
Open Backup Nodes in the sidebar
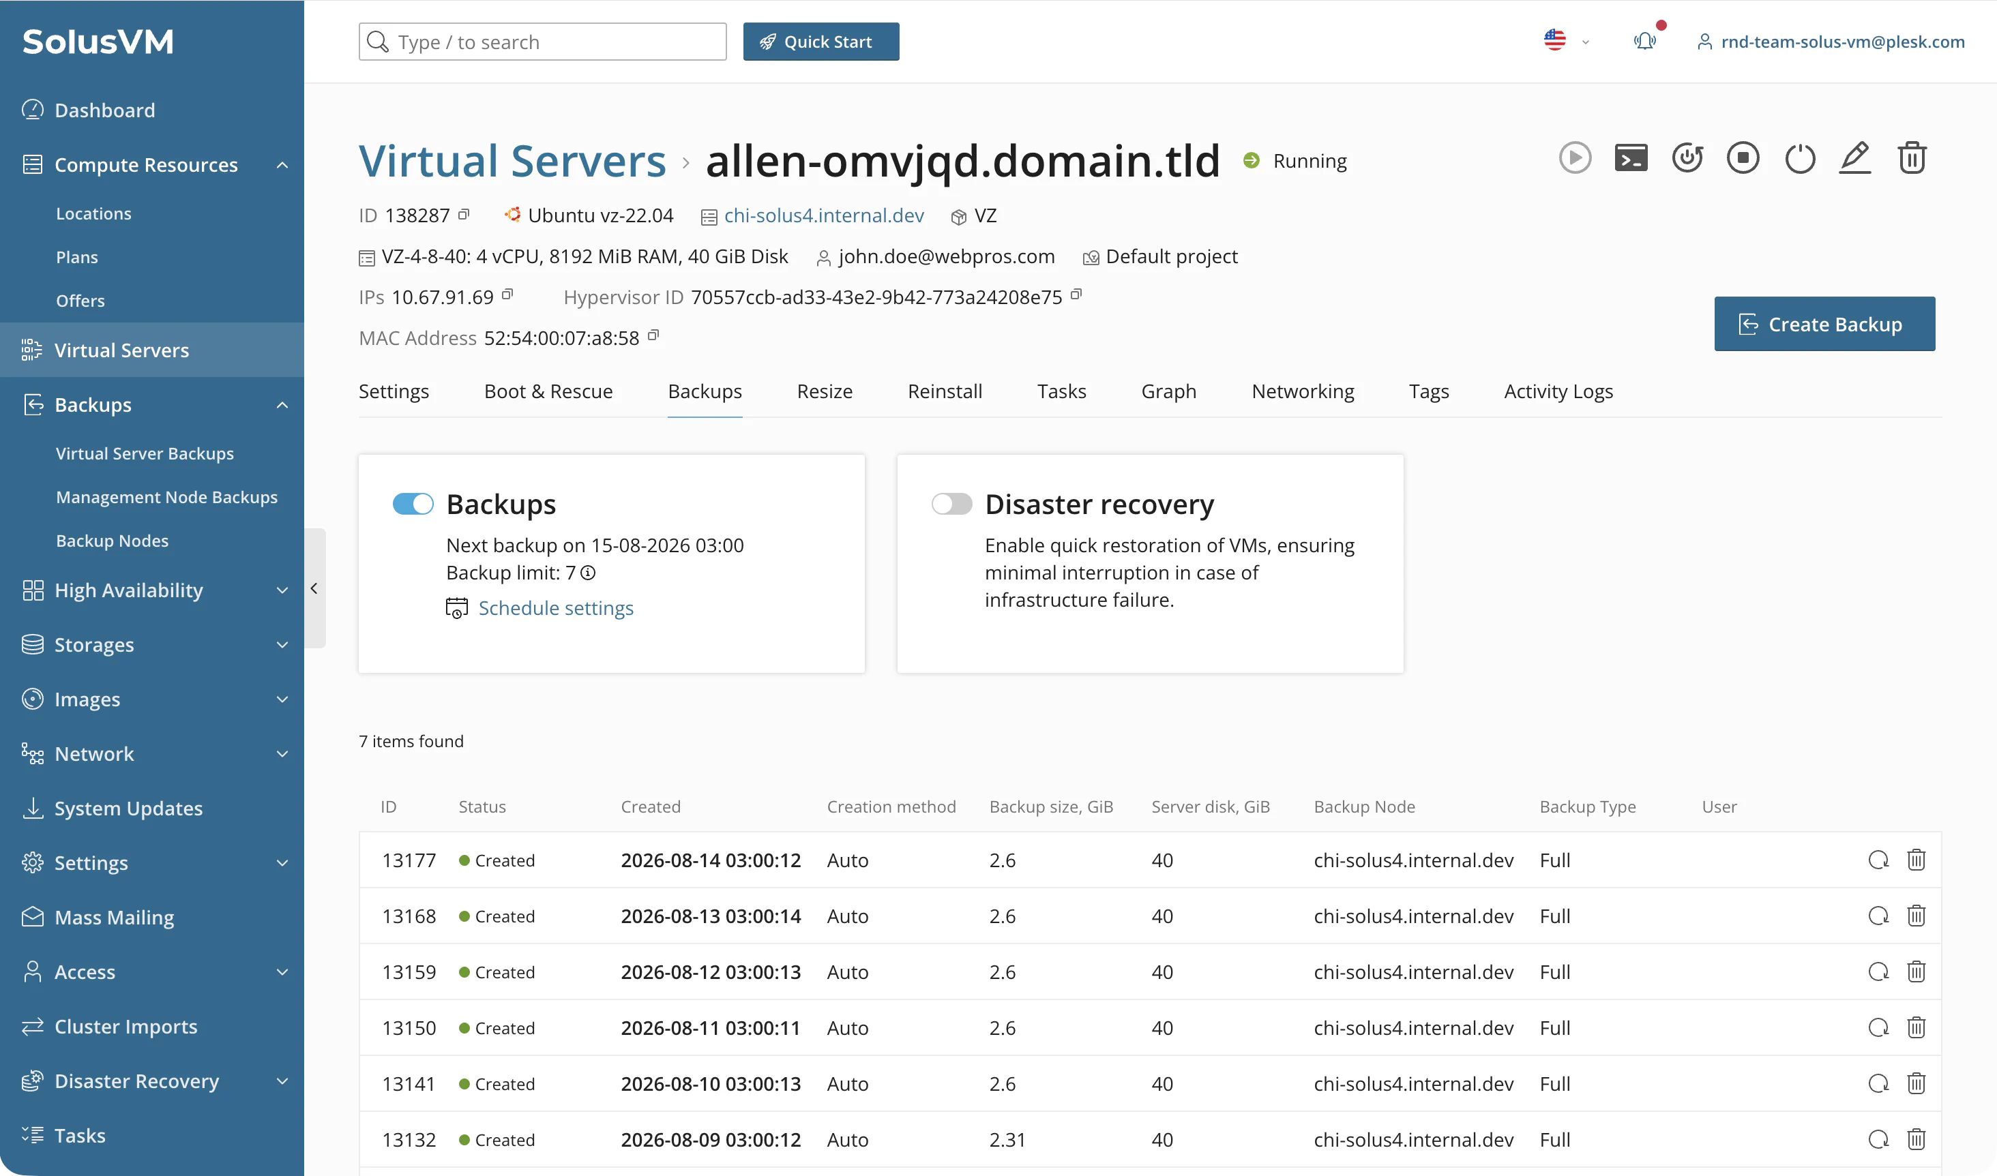click(112, 541)
